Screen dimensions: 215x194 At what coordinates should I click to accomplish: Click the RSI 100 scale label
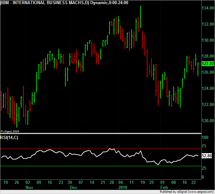pos(205,137)
